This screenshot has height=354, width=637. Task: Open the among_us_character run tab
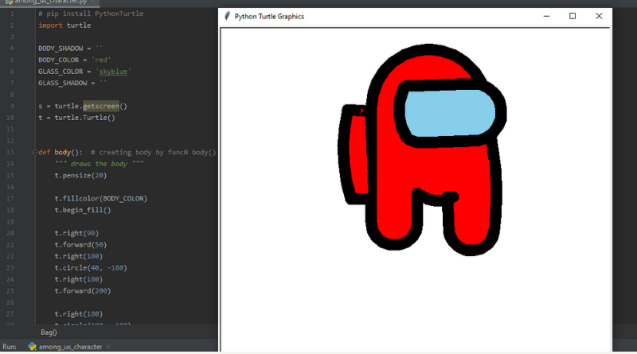pos(70,347)
